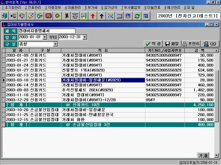
Task: Open the tree diagram toolbar icon
Action: 13,16
